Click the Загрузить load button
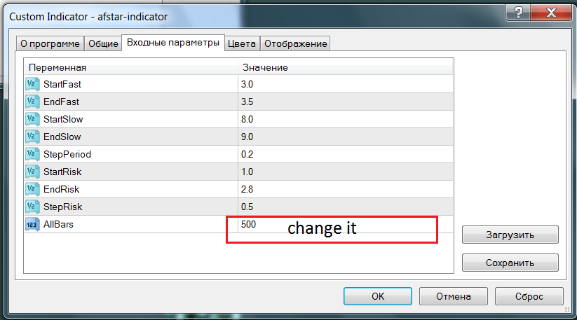This screenshot has width=577, height=320. (x=510, y=235)
